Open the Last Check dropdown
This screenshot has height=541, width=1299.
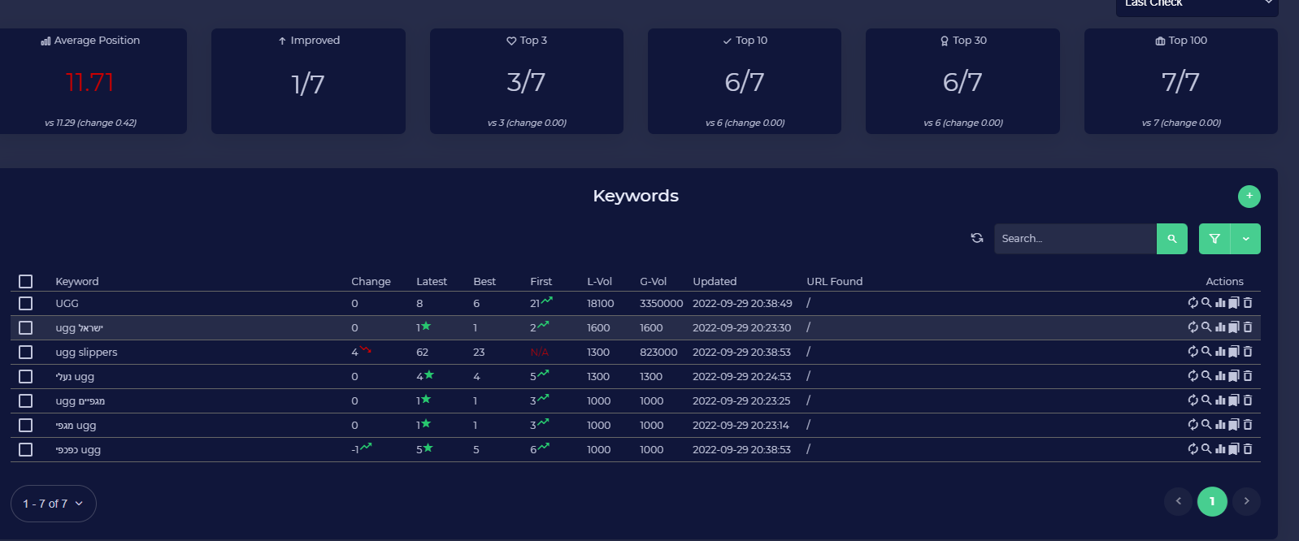click(1197, 4)
